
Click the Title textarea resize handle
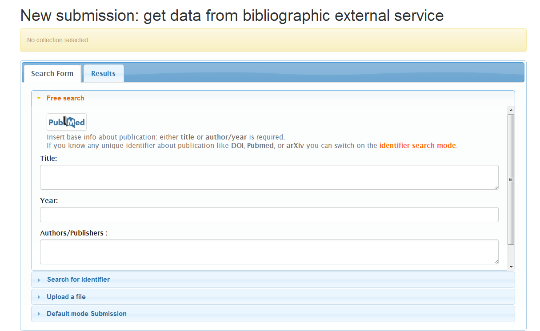click(496, 187)
